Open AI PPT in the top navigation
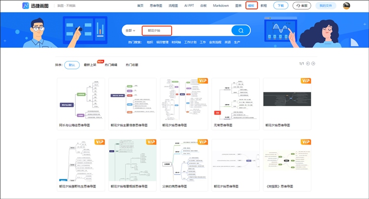The width and height of the screenshot is (369, 199). click(189, 5)
